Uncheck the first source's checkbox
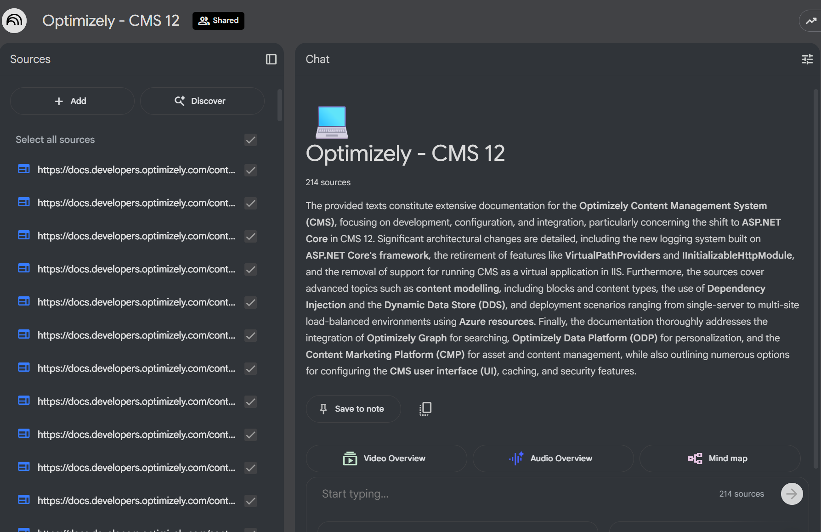 click(x=250, y=170)
